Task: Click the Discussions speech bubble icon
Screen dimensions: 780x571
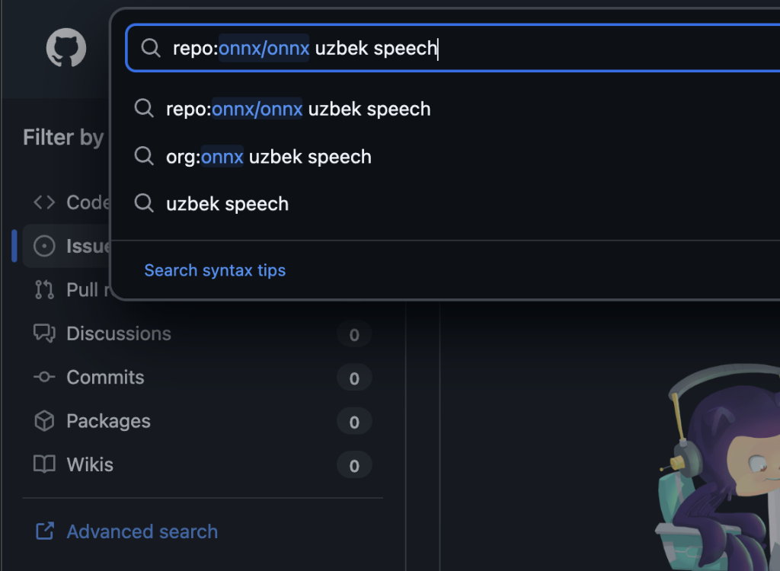Action: 44,333
